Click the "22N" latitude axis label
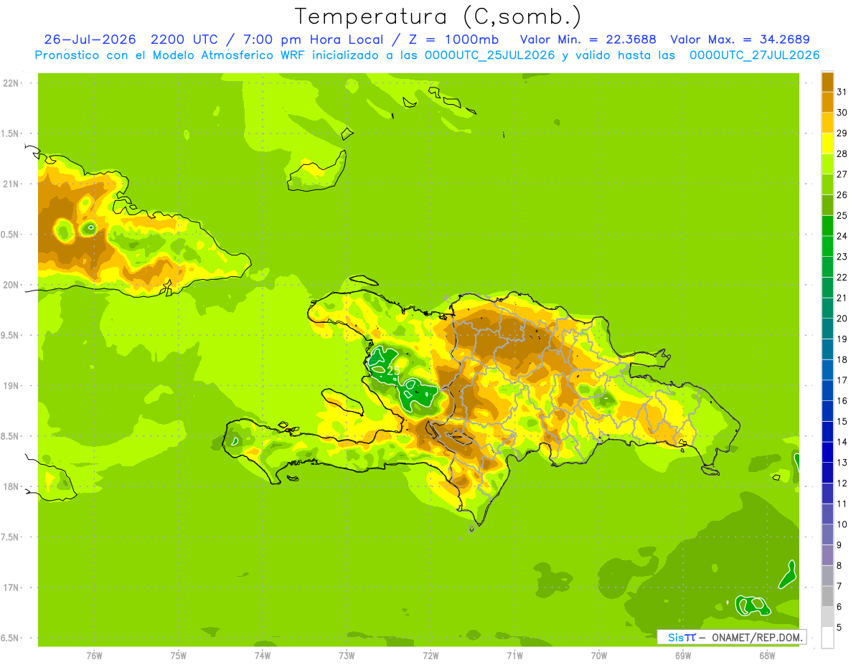The height and width of the screenshot is (665, 861). click(11, 83)
